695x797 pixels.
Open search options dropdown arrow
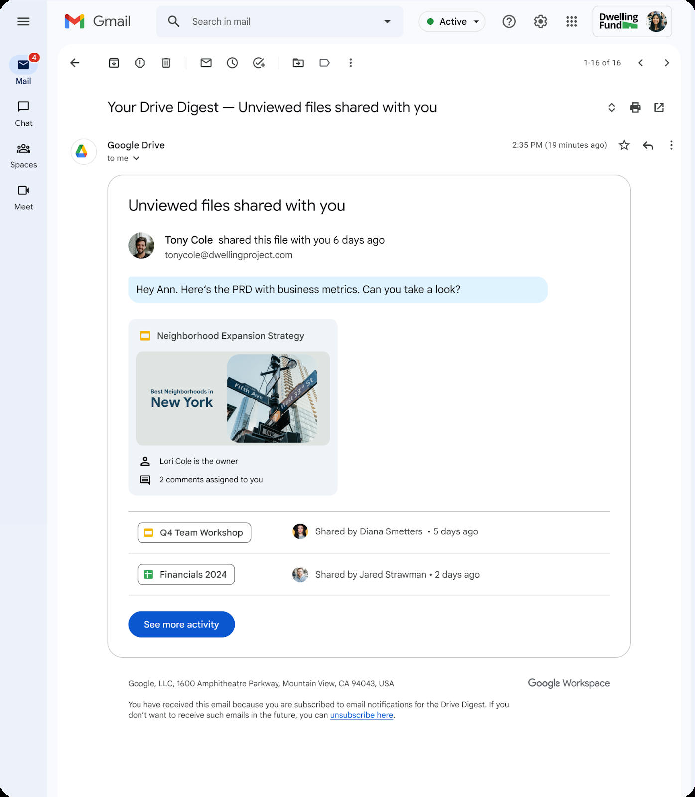pyautogui.click(x=387, y=22)
